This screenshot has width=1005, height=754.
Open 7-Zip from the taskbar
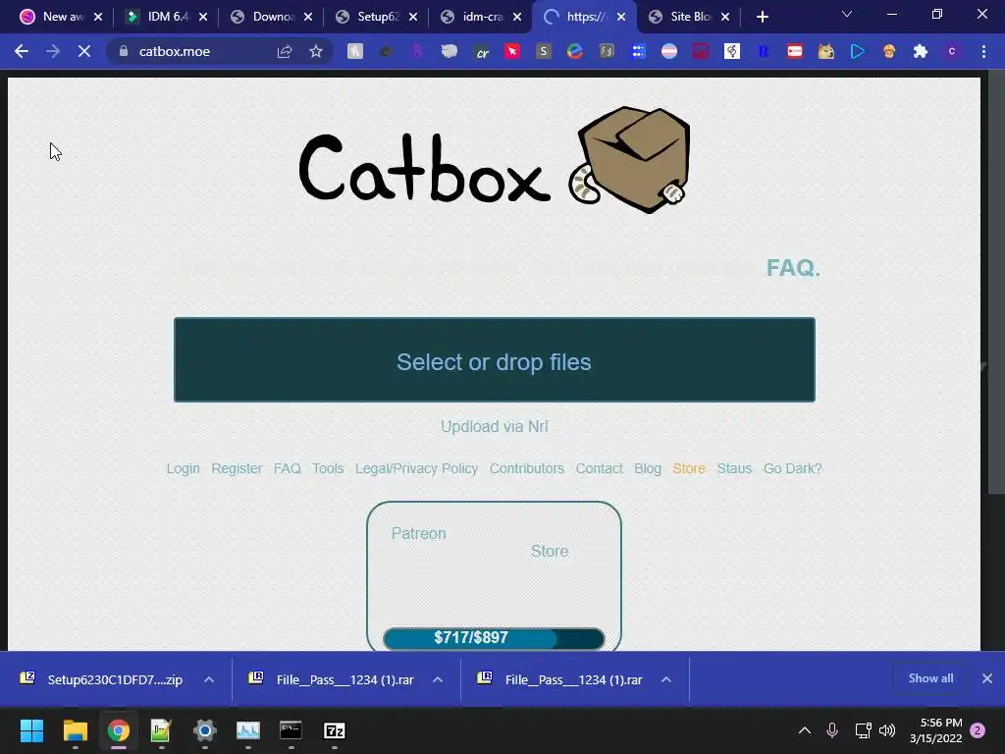334,730
